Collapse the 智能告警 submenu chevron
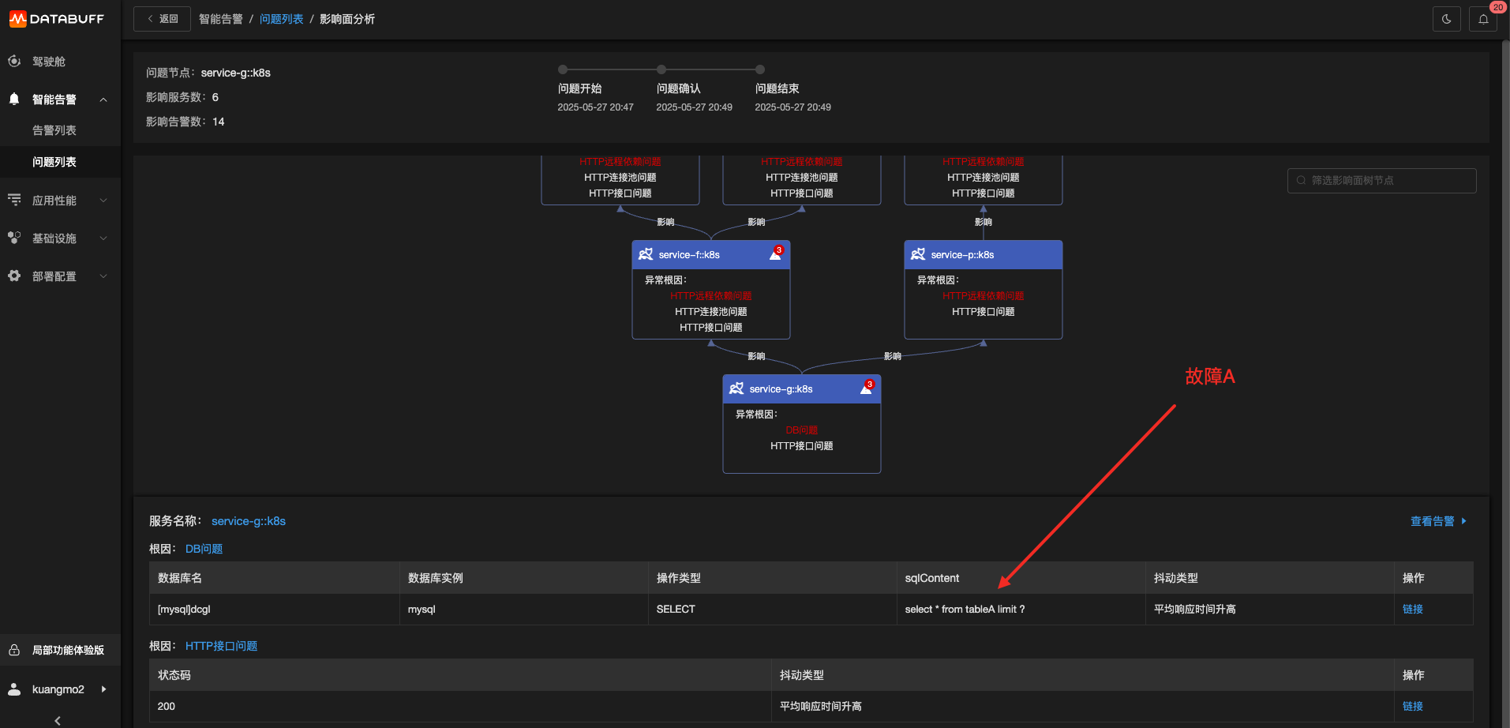The height and width of the screenshot is (728, 1510). [x=103, y=99]
